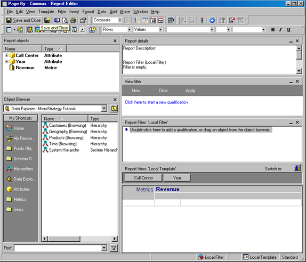Expand the Call Center attribute
306x262 pixels.
6,55
